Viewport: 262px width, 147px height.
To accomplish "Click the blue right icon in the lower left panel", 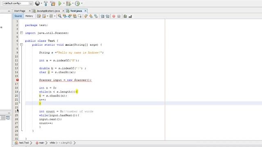I will [8, 118].
